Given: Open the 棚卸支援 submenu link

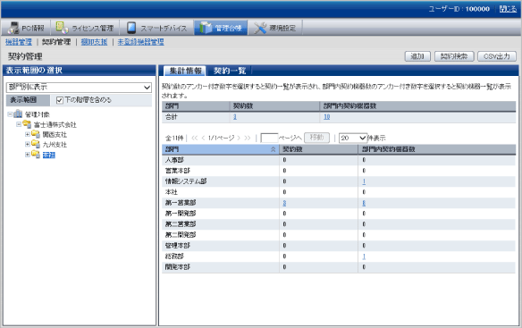Looking at the screenshot, I should 94,42.
